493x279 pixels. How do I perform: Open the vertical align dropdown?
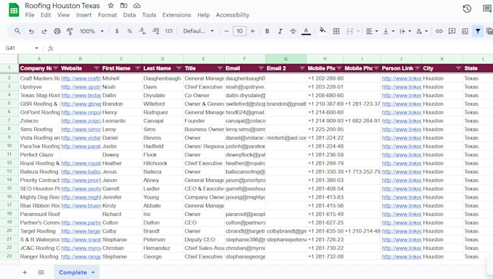tap(389, 31)
